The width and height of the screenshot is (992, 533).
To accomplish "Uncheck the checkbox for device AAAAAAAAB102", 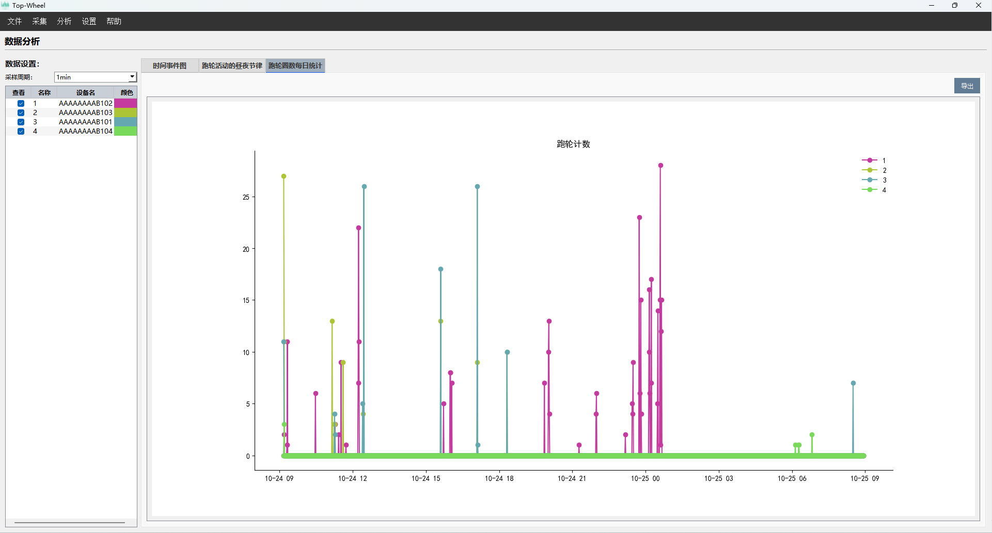I will tap(21, 103).
